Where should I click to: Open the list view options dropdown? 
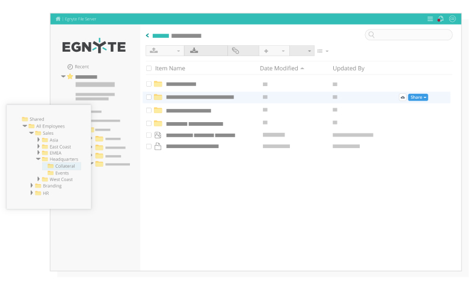click(x=323, y=51)
